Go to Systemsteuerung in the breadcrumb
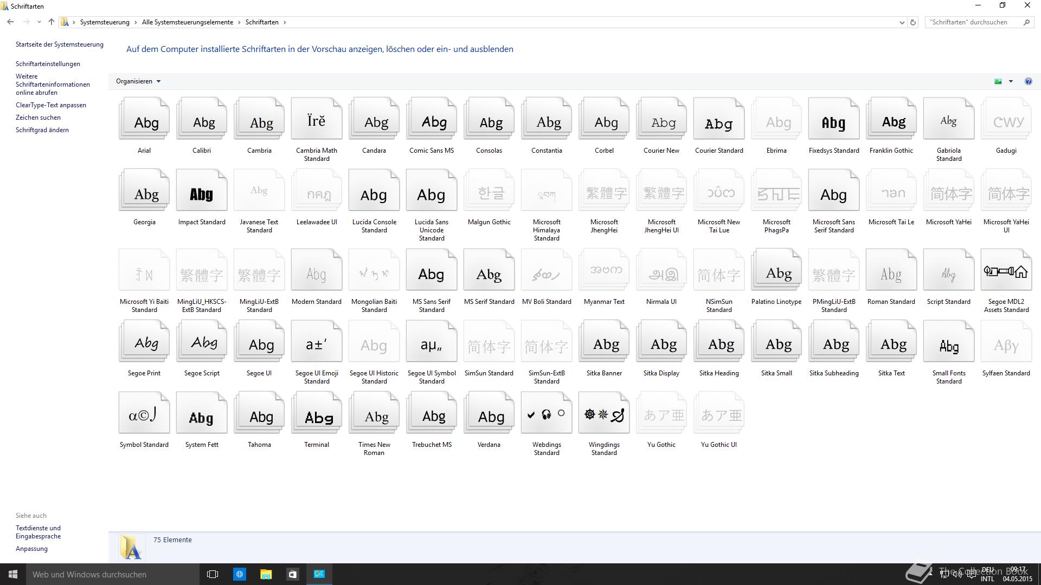1041x585 pixels. (105, 22)
